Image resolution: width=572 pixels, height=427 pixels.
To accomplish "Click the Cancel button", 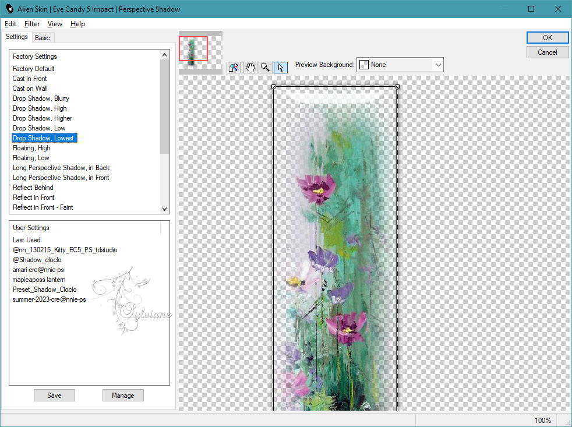I will [x=547, y=52].
